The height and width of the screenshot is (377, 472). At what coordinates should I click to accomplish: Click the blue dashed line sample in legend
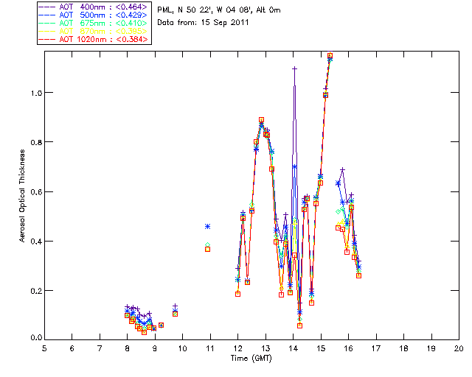click(x=47, y=15)
